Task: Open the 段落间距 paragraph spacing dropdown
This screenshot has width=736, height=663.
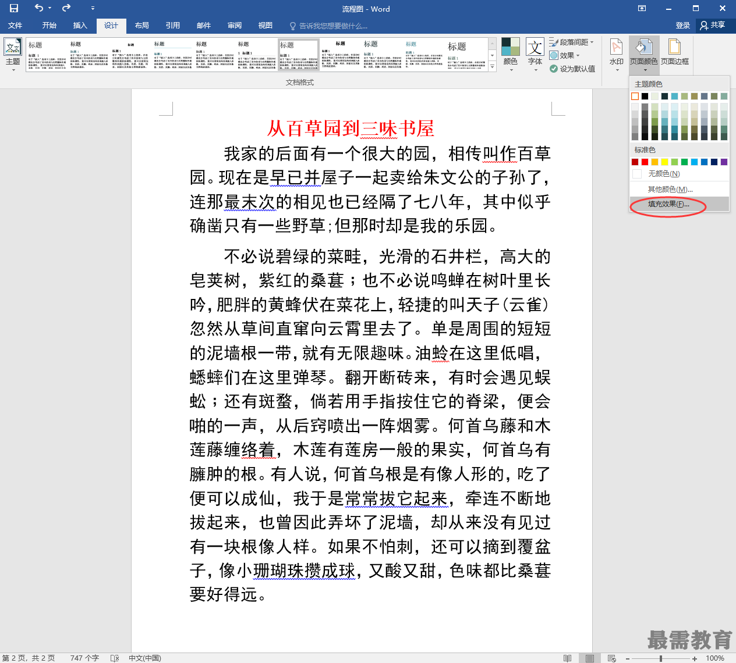Action: 572,42
